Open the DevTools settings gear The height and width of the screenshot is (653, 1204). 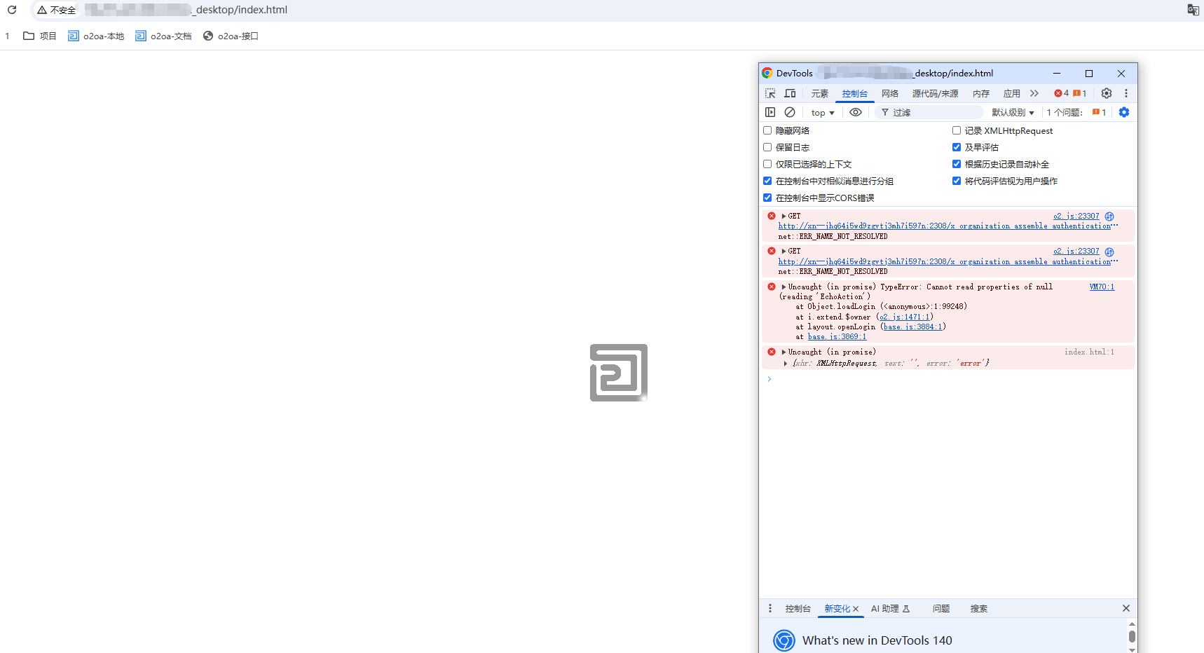tap(1107, 93)
